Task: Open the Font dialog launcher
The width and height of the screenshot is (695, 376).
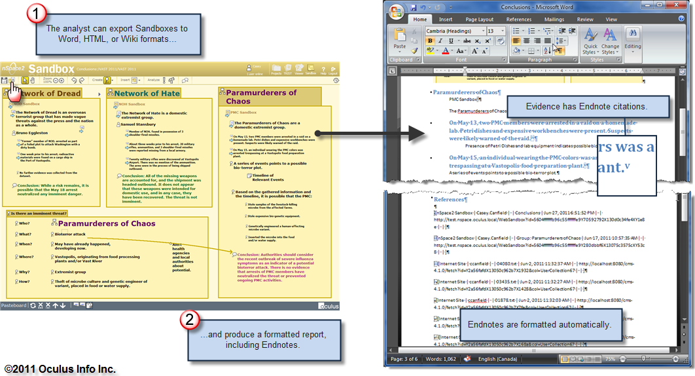Action: coord(504,60)
